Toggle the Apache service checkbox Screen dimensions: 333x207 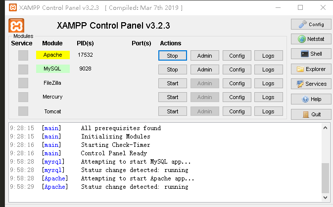(23, 55)
